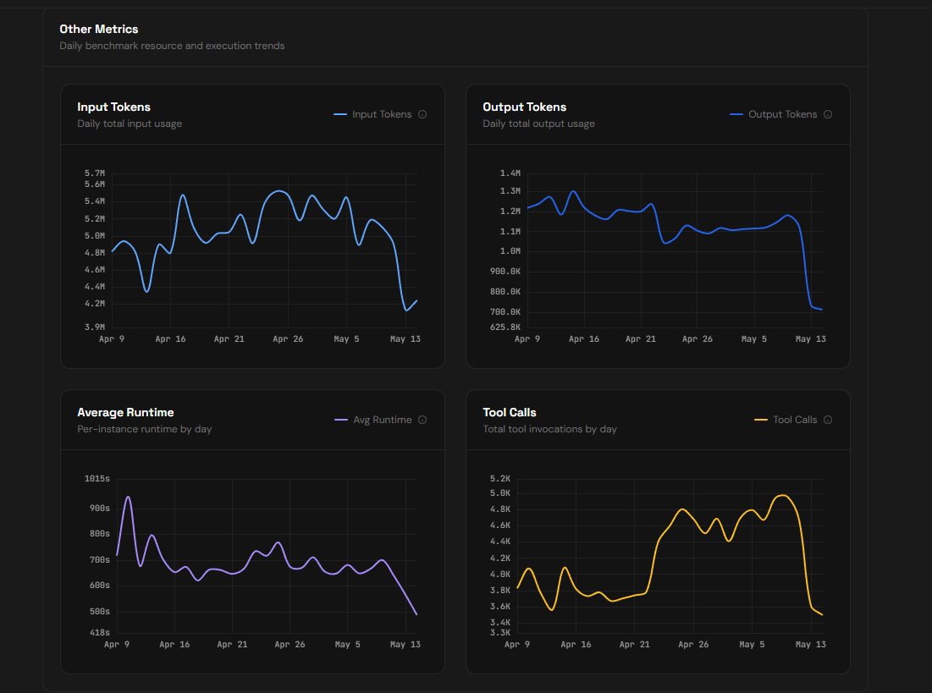Click the Apr 9 label under Average Runtime chart
932x693 pixels.
tap(117, 644)
